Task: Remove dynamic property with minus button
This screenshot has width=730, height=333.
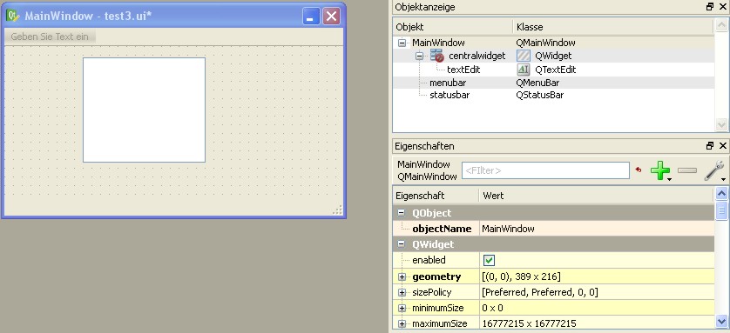Action: [x=687, y=170]
